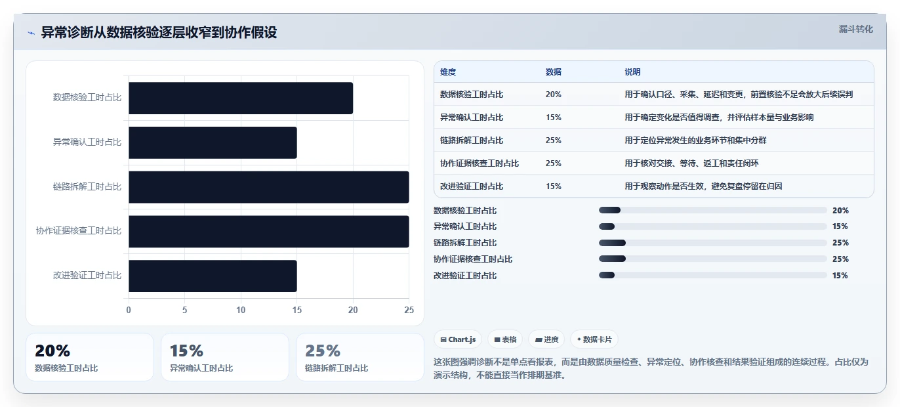This screenshot has height=407, width=900.
Task: Click the 改进验证工时占比 chart bar
Action: coord(213,276)
